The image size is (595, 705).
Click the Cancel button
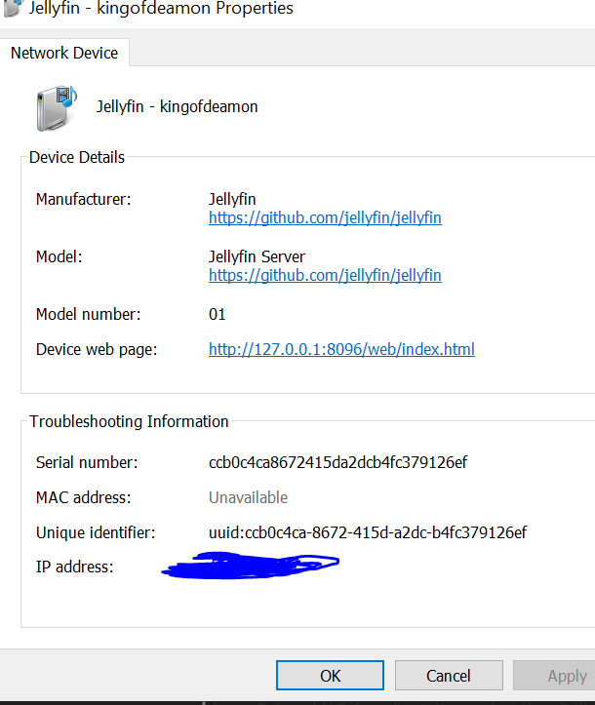[x=448, y=676]
